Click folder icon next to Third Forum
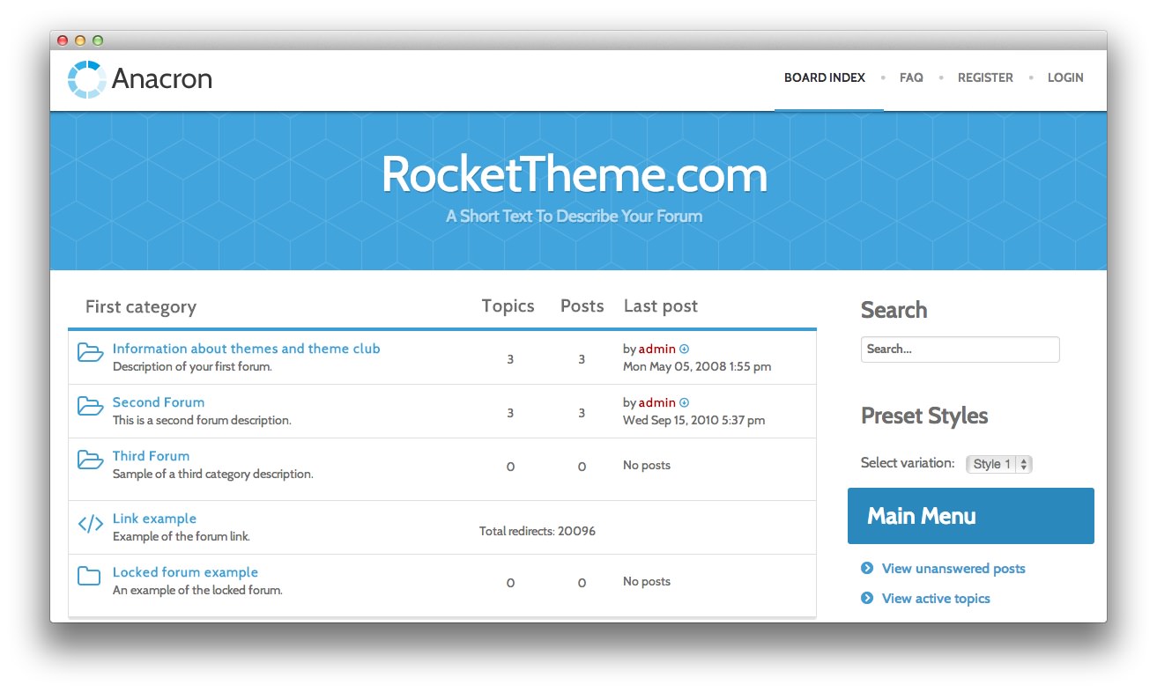The width and height of the screenshot is (1157, 692). tap(90, 460)
